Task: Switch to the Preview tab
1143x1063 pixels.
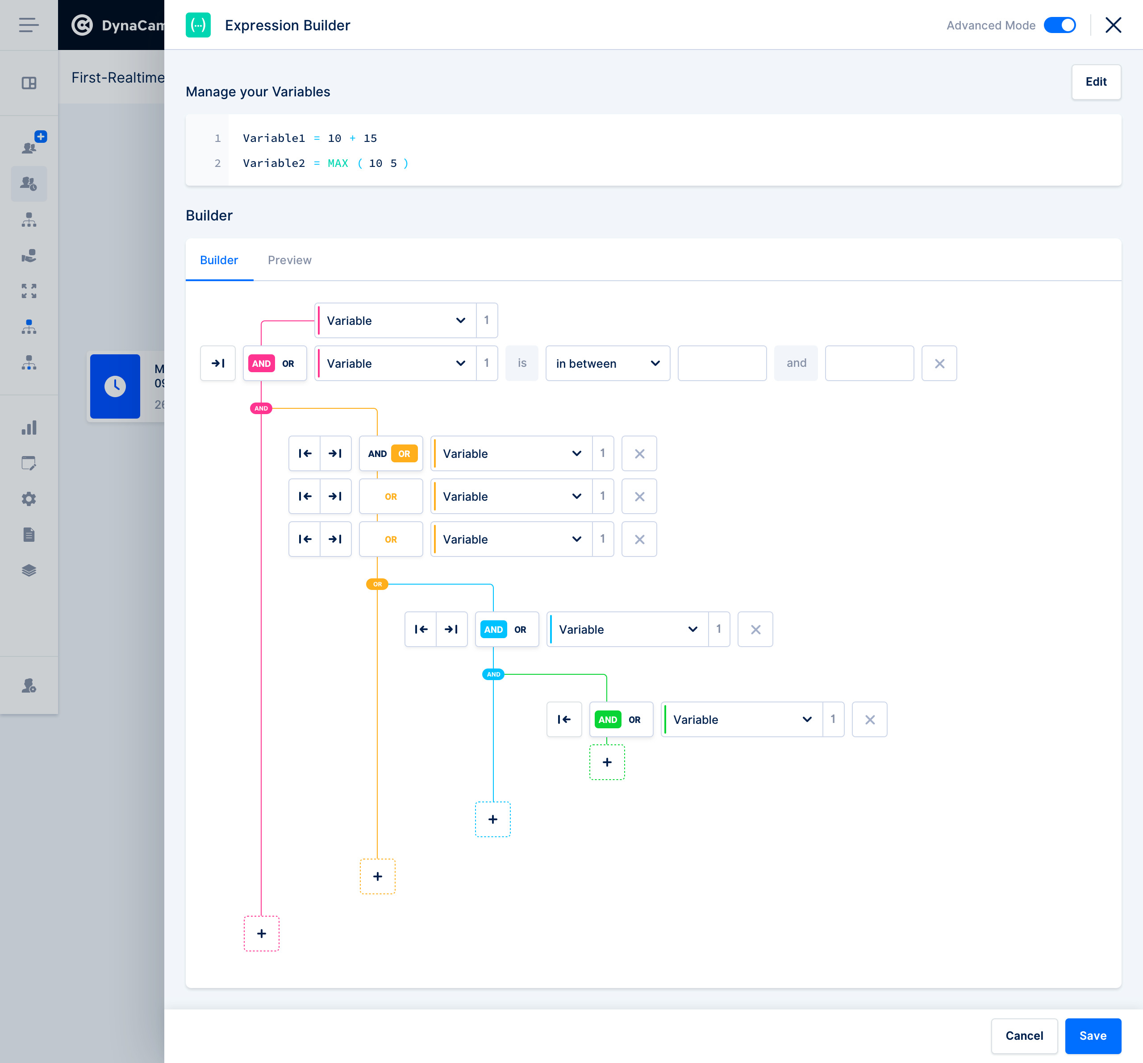Action: [289, 260]
